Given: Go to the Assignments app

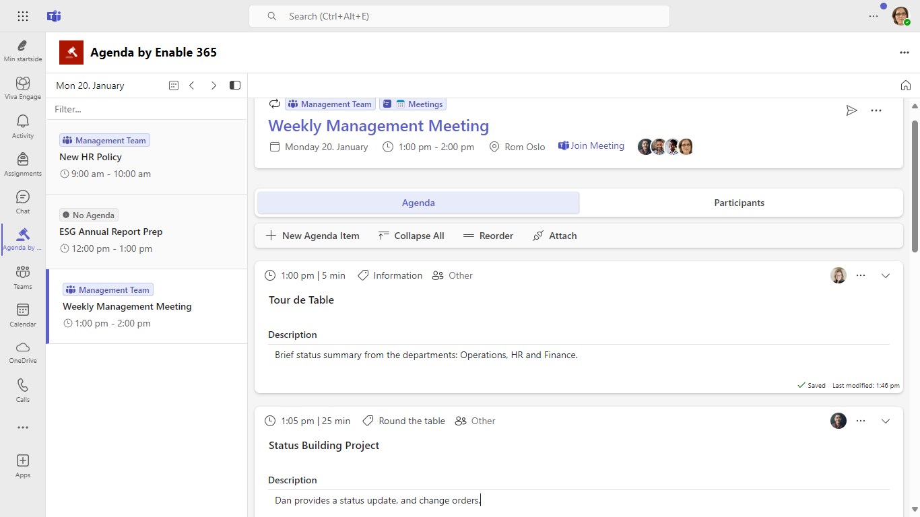Looking at the screenshot, I should pos(23,163).
